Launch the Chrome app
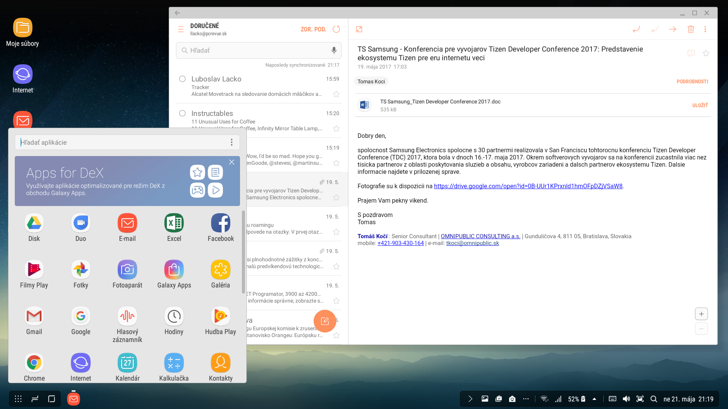The image size is (728, 409). 34,367
